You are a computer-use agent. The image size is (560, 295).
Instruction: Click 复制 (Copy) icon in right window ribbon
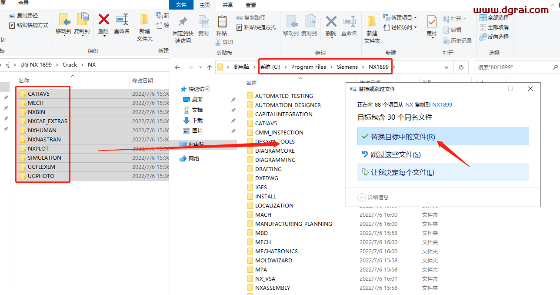[203, 26]
